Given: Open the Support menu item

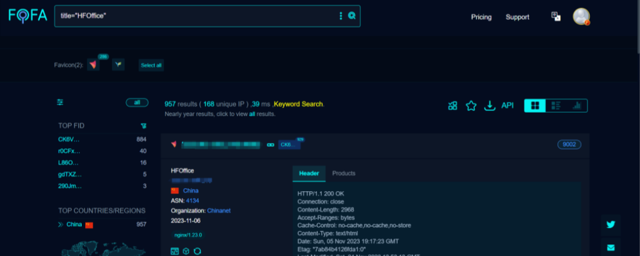Looking at the screenshot, I should (517, 17).
